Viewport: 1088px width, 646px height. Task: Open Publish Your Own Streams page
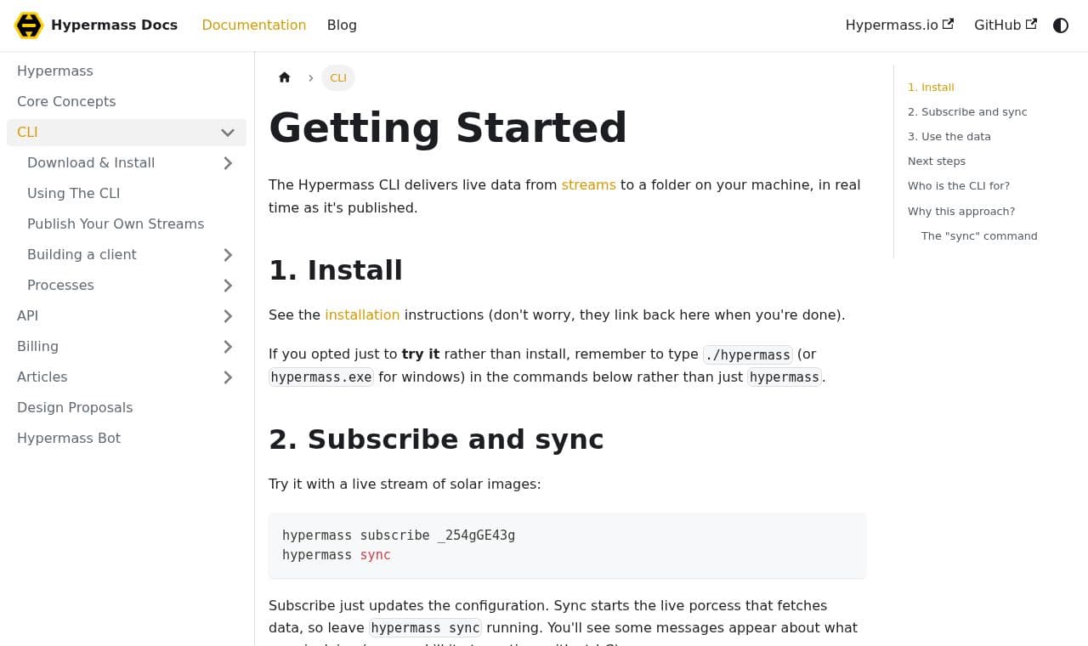tap(116, 224)
